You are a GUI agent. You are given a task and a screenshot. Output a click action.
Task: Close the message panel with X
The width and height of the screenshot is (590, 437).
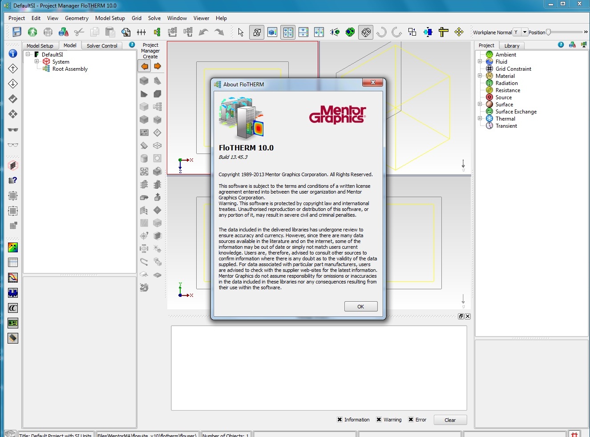468,316
